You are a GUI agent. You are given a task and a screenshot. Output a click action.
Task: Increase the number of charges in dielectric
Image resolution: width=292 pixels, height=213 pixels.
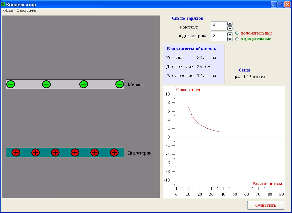coord(230,34)
